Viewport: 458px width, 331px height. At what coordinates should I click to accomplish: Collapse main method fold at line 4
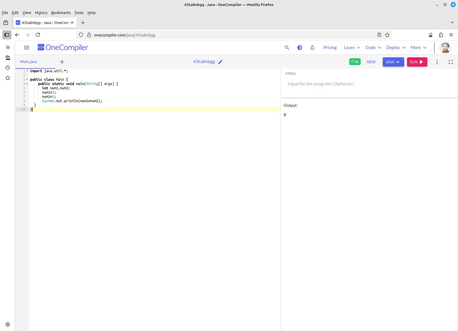(27, 84)
